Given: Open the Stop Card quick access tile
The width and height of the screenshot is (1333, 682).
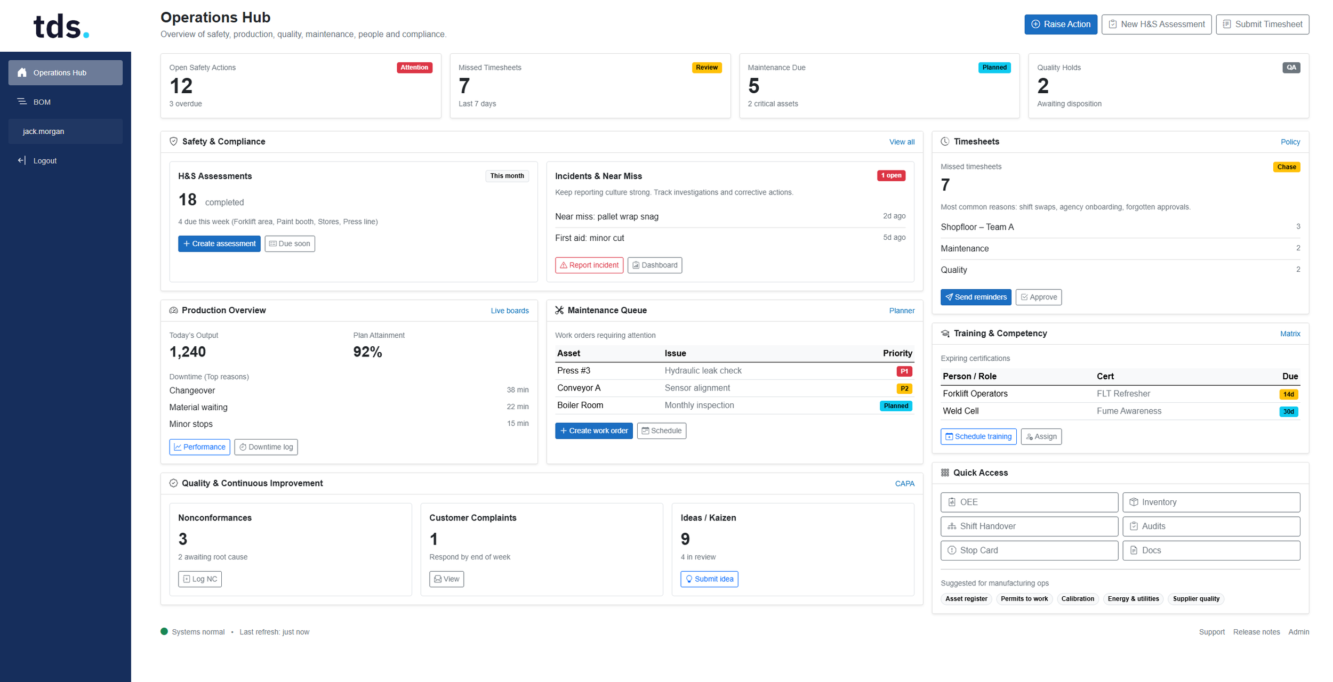Looking at the screenshot, I should [1029, 550].
